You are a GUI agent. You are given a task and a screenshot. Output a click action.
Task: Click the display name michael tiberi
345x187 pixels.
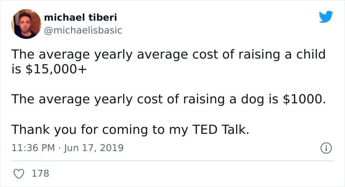tap(80, 17)
